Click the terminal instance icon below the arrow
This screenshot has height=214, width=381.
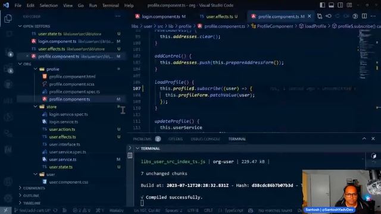point(130,156)
